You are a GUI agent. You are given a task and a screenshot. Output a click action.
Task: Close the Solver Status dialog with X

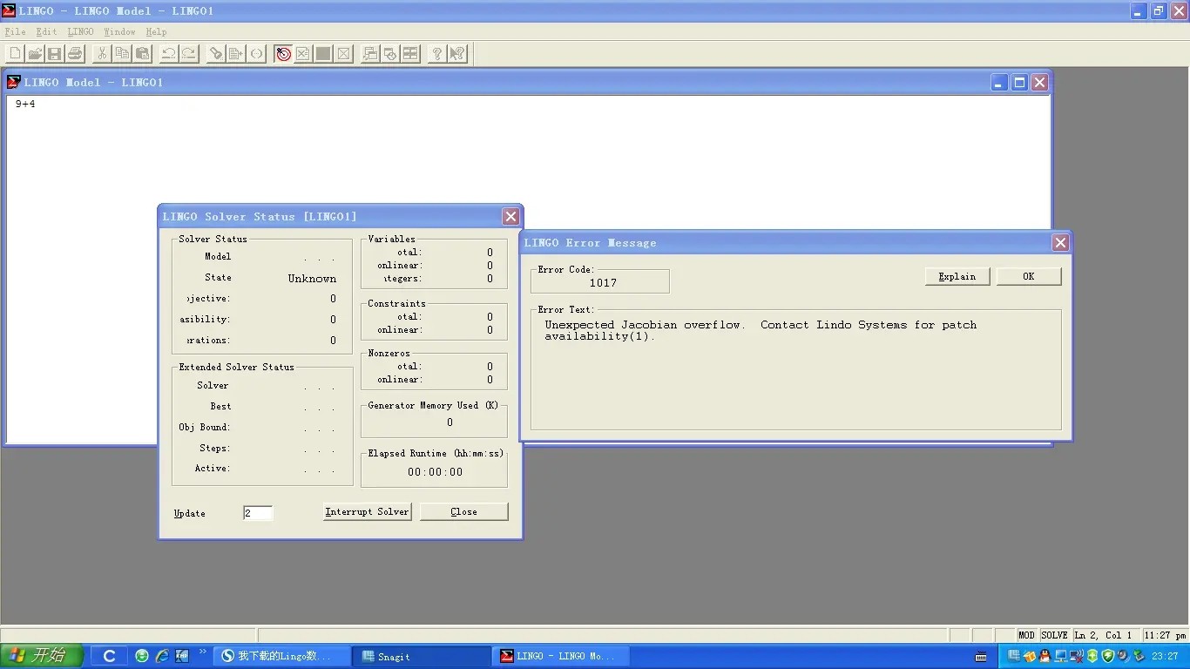pyautogui.click(x=510, y=217)
